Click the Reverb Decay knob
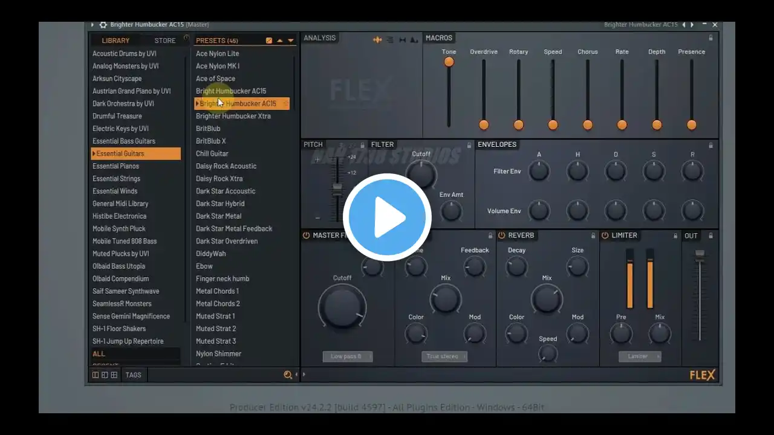The width and height of the screenshot is (774, 435). (516, 266)
